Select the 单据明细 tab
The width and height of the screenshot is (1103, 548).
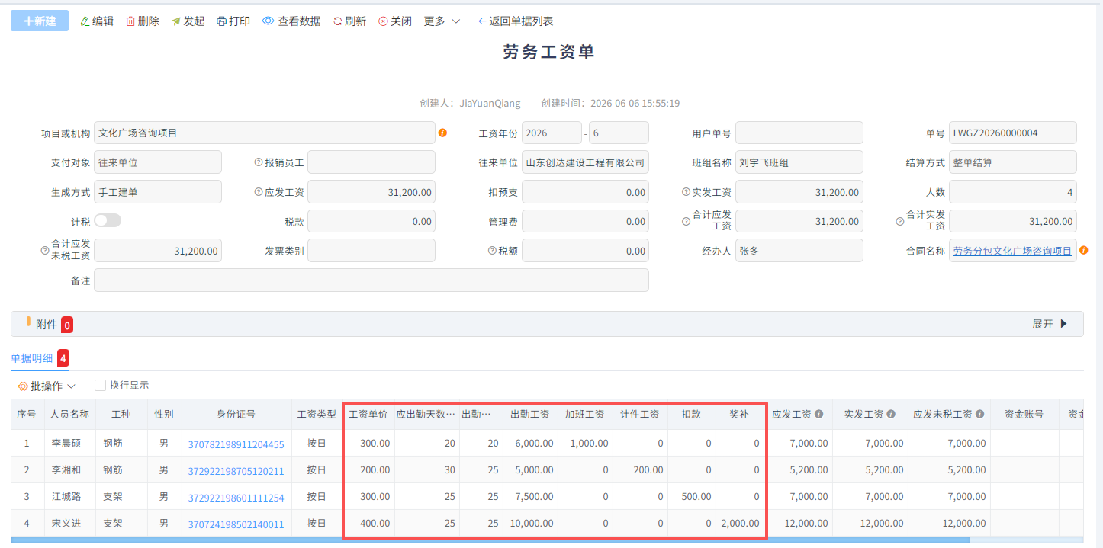pyautogui.click(x=32, y=358)
